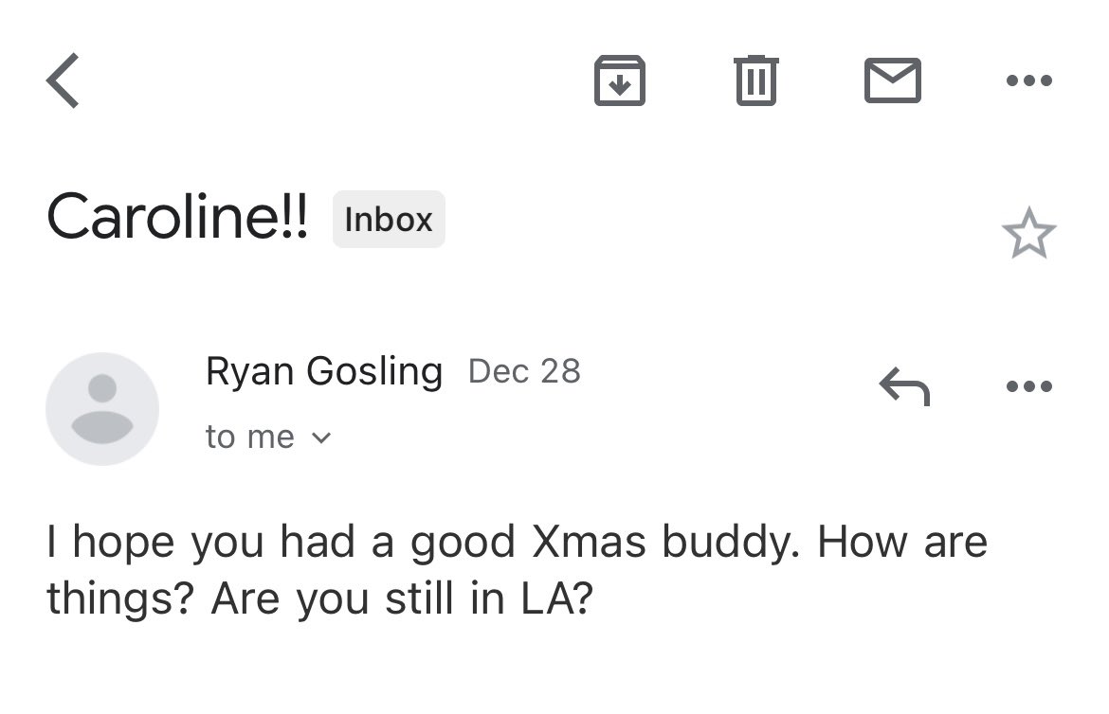Open more options beside the reply arrow
1109x714 pixels.
(x=1028, y=386)
